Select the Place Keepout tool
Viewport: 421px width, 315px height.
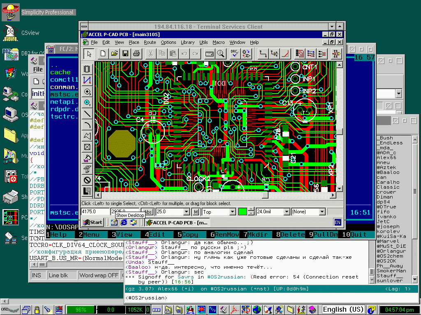click(87, 180)
